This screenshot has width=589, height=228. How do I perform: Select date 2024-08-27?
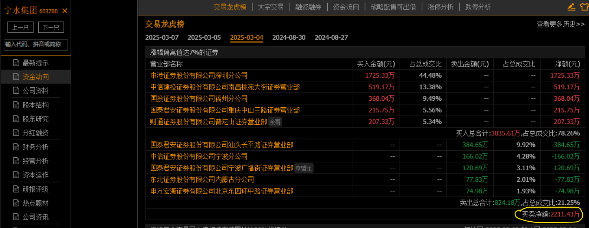coord(331,37)
